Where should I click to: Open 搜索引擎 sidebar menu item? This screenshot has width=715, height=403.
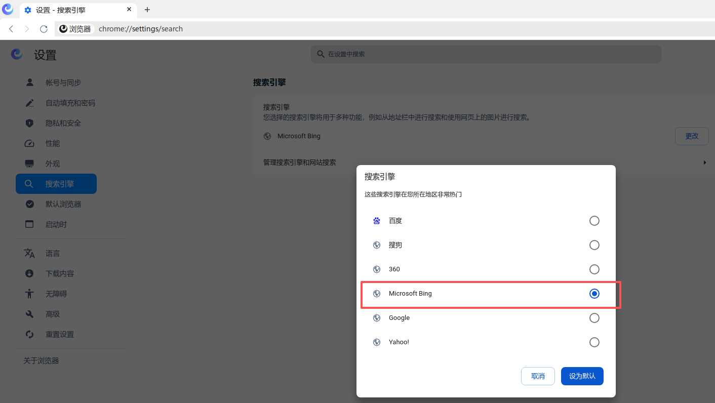click(56, 184)
